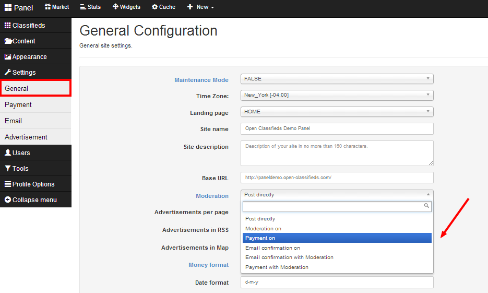Click the Stats bars icon
The height and width of the screenshot is (293, 488).
[83, 7]
